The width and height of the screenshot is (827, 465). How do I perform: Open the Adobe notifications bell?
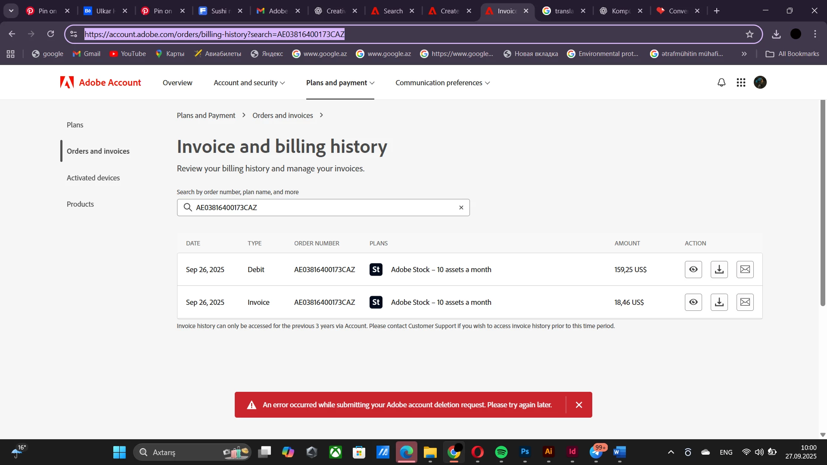(721, 82)
